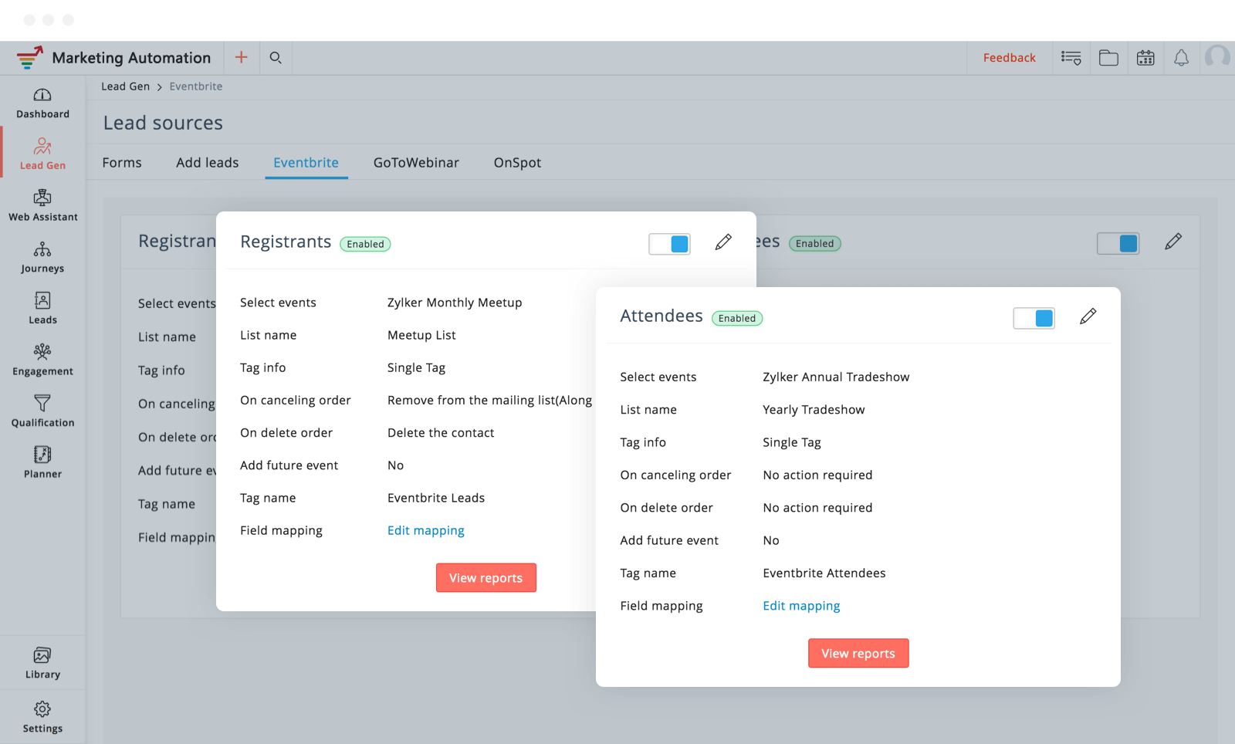
Task: Edit Registrants settings with pencil icon
Action: pos(723,242)
